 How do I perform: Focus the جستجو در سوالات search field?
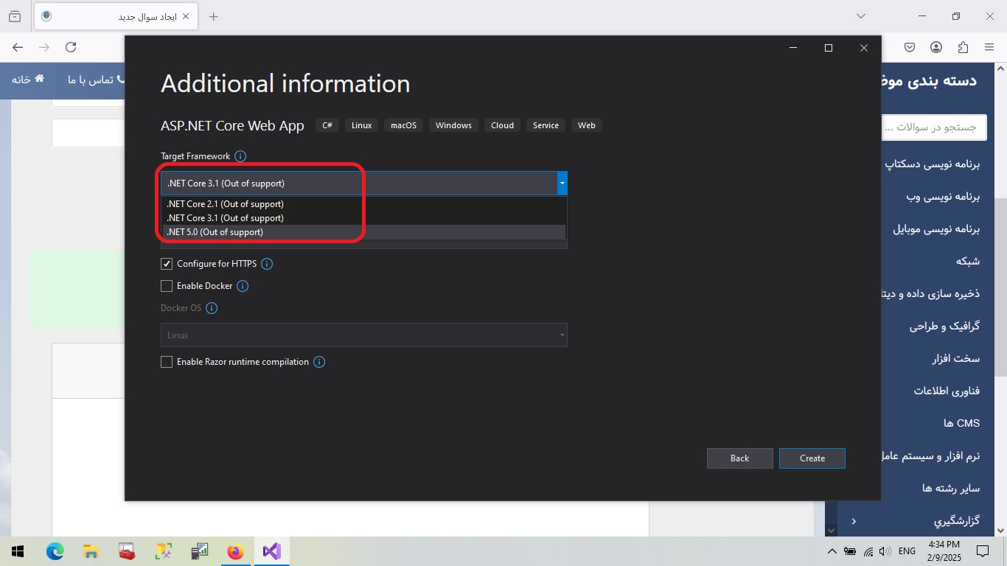pos(933,127)
